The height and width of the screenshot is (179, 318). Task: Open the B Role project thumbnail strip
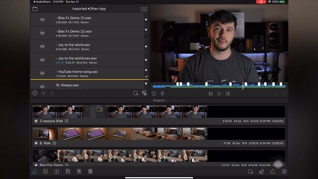tap(159, 134)
